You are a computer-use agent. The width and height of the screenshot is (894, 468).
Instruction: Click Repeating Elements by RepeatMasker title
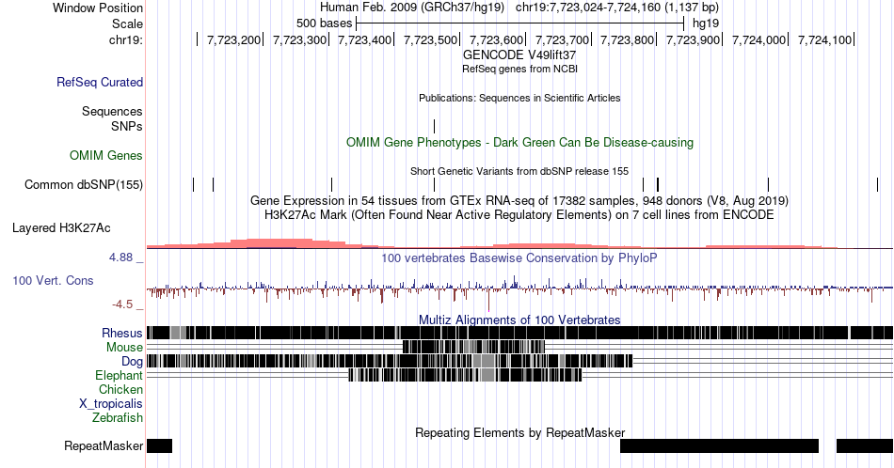[519, 432]
